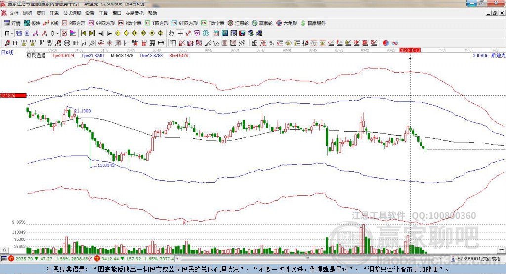Open the 帮助 menu
Viewport: 506px width, 274px height.
coord(152,13)
